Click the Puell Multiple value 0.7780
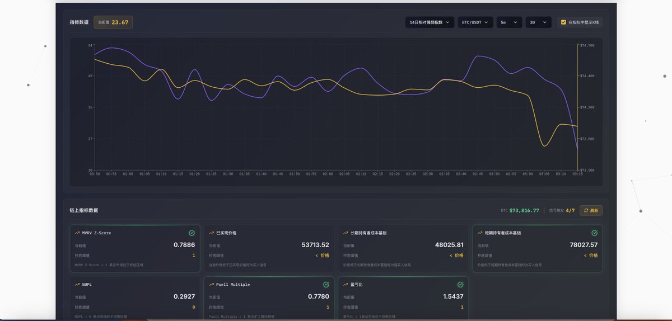This screenshot has width=672, height=321. [x=319, y=297]
